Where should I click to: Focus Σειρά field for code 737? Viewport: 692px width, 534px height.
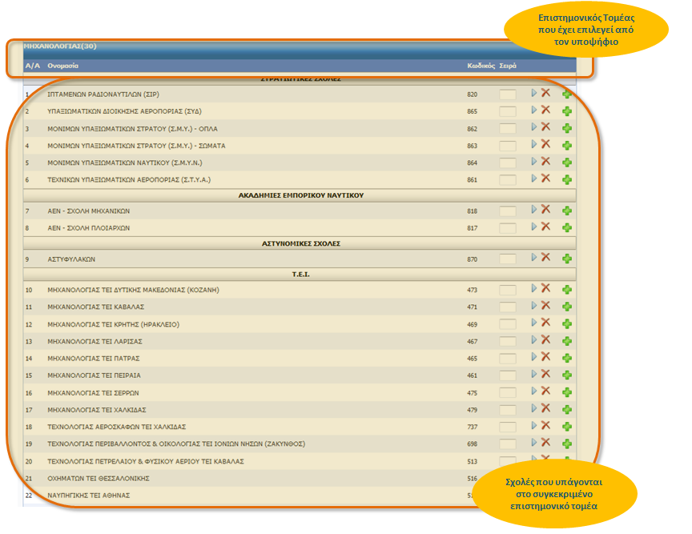pyautogui.click(x=508, y=428)
